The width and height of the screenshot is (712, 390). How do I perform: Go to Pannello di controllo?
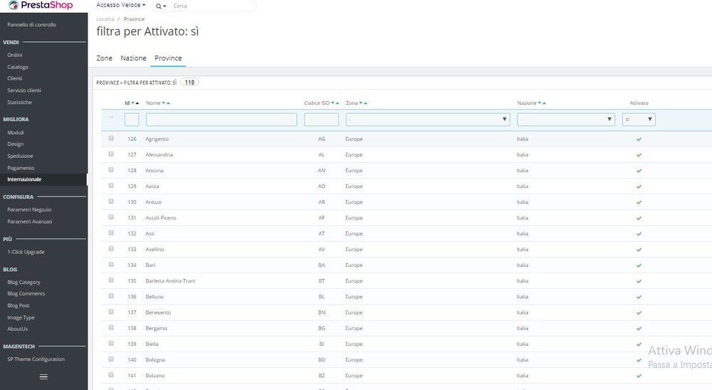(32, 24)
